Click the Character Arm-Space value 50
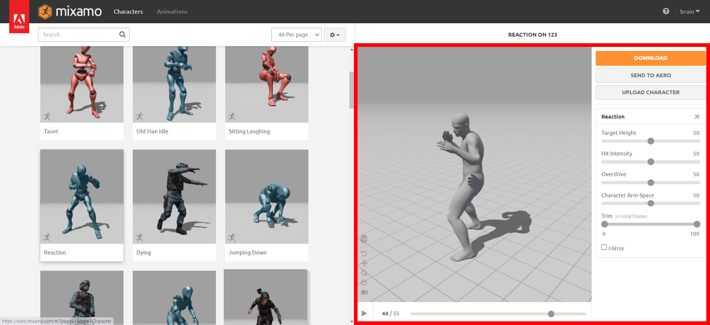The image size is (710, 325). pyautogui.click(x=696, y=195)
